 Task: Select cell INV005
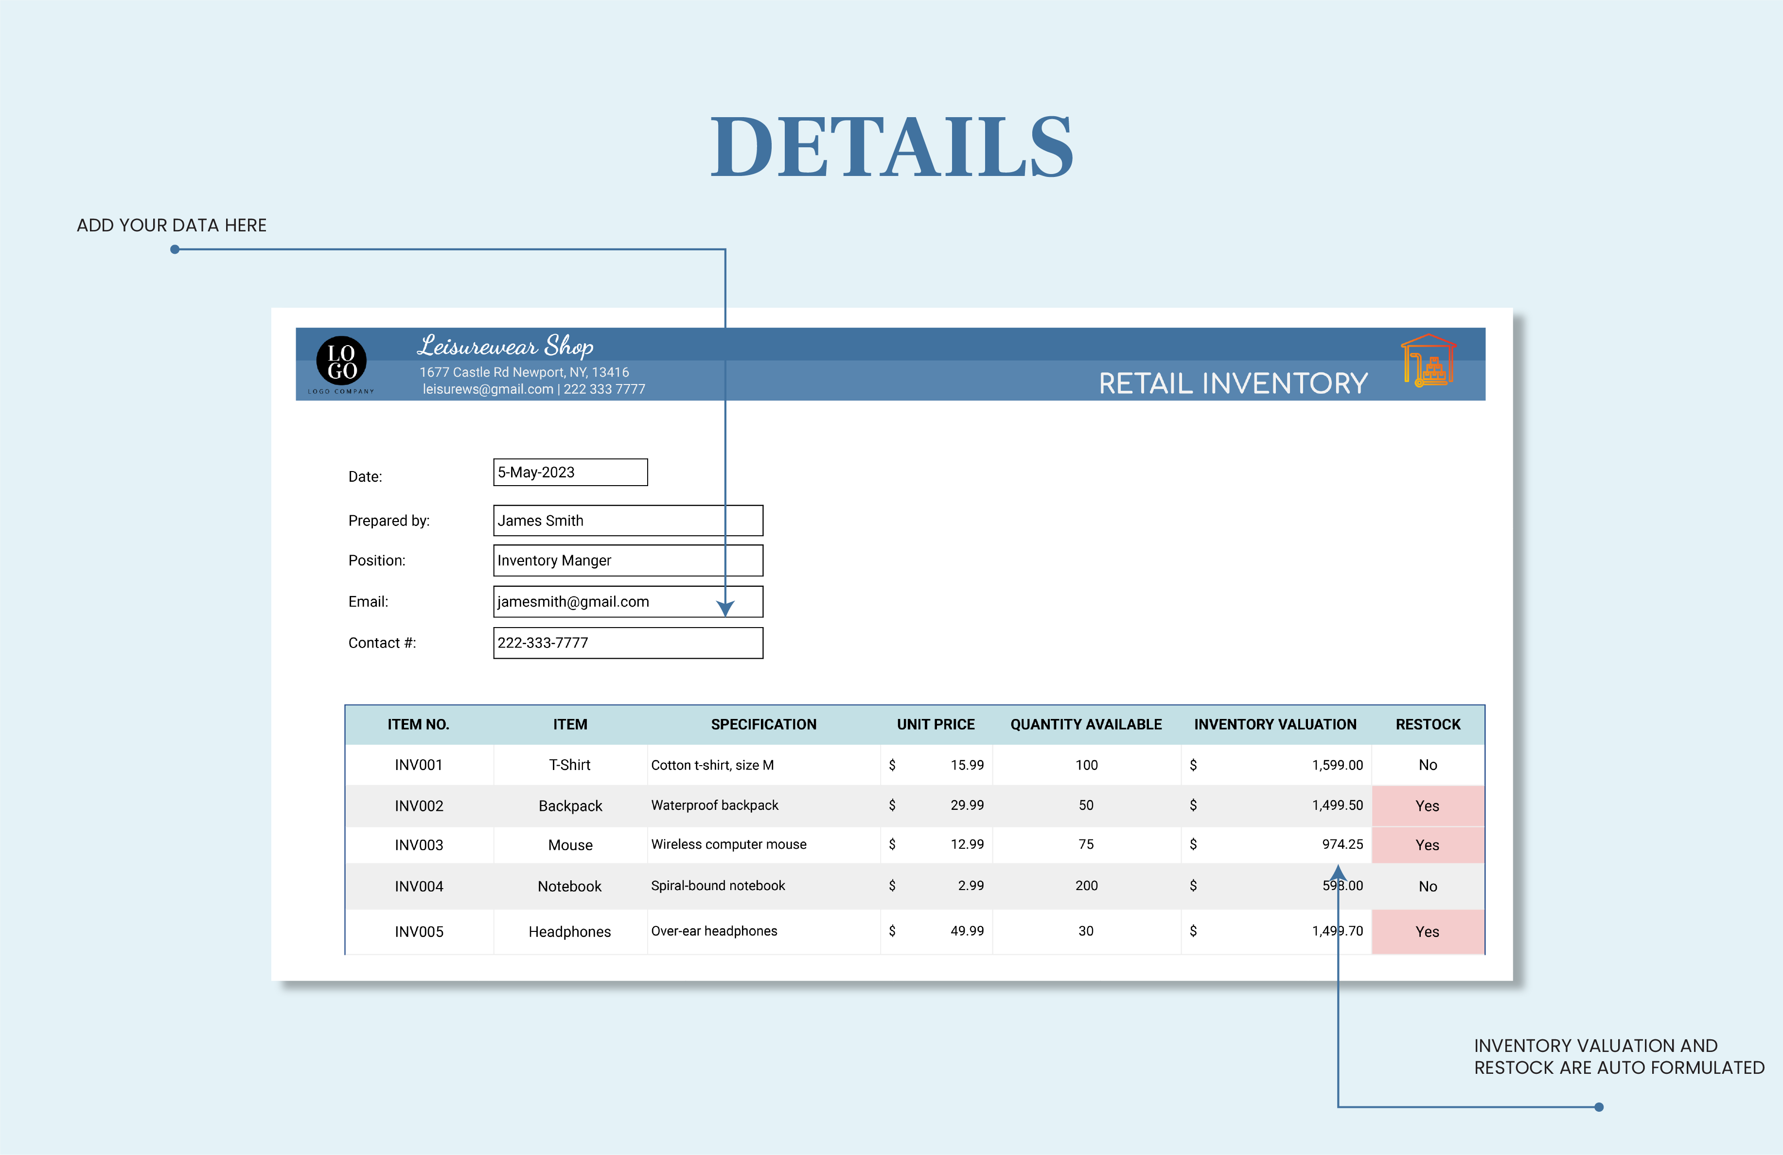pyautogui.click(x=419, y=932)
